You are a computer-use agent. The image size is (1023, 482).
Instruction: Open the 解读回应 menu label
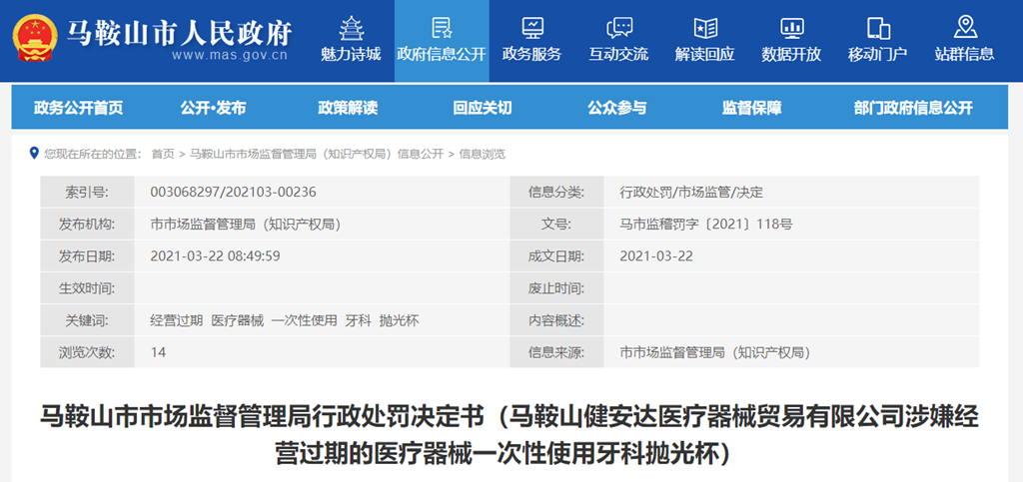point(704,54)
